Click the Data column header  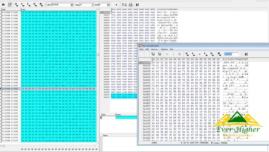click(x=58, y=9)
